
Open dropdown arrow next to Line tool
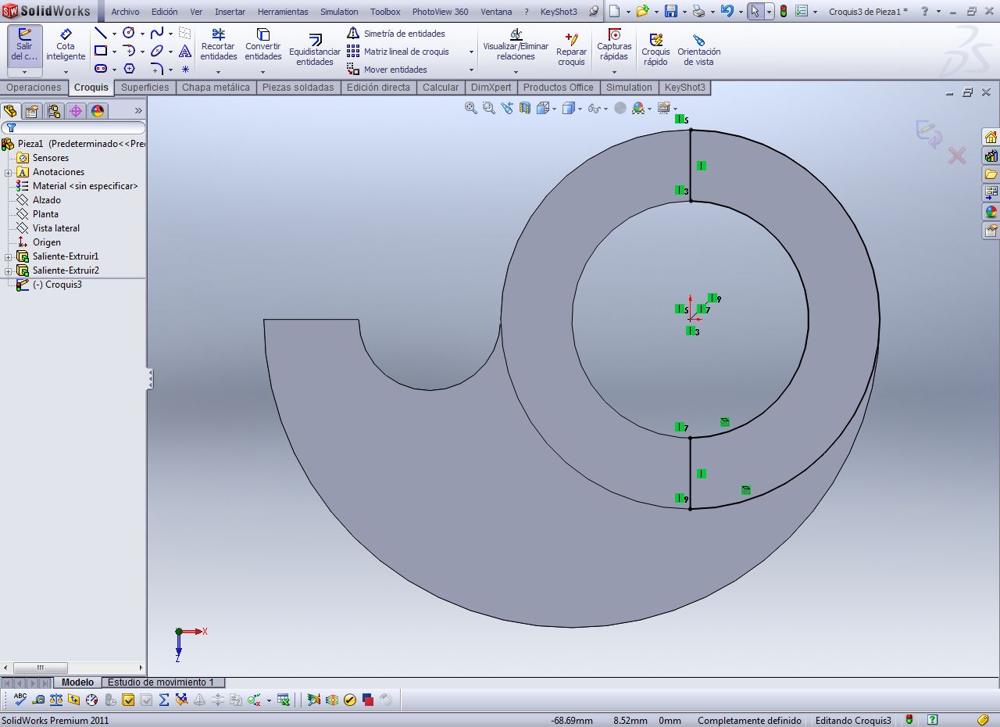114,34
